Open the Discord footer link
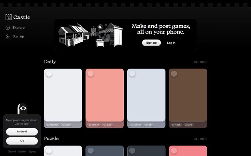251x156 pixels. 12,151
